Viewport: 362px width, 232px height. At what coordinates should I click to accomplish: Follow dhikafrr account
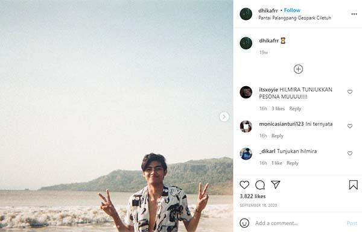click(x=292, y=10)
